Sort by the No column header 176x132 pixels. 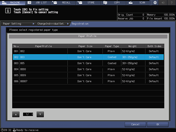click(16, 46)
